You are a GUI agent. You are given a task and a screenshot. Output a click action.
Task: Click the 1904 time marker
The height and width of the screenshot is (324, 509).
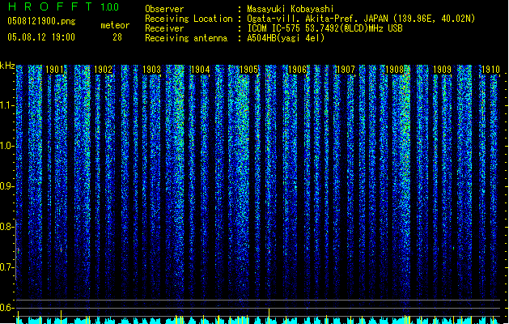coord(201,70)
